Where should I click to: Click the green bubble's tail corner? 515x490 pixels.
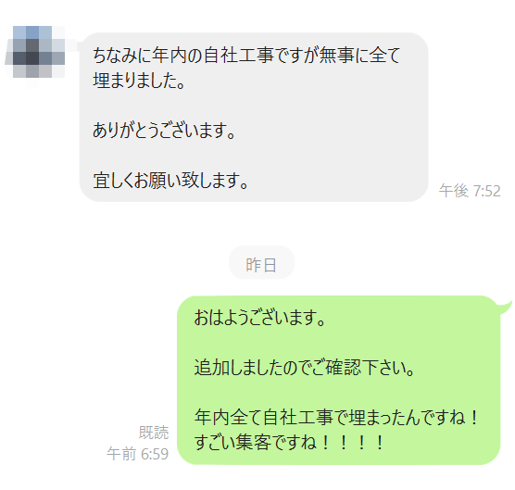[x=505, y=308]
